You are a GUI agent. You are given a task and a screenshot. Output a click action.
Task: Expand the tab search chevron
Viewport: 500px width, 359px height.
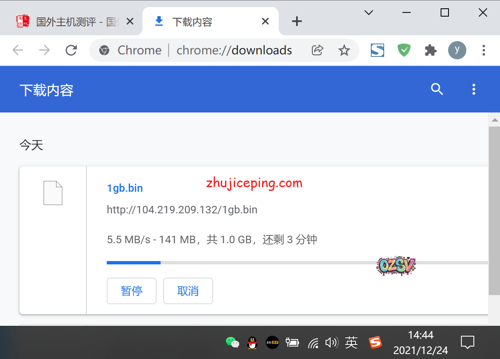[x=368, y=13]
